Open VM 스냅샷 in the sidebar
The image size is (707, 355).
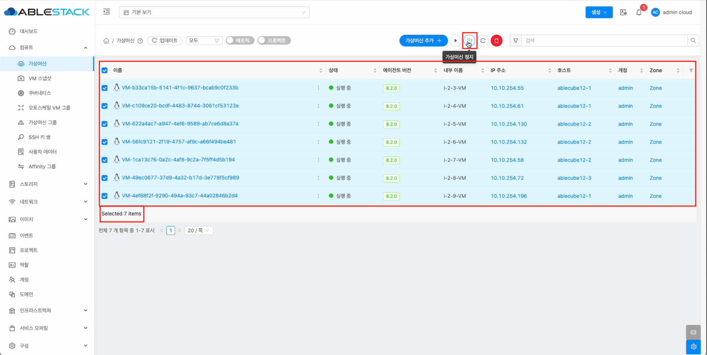click(40, 78)
